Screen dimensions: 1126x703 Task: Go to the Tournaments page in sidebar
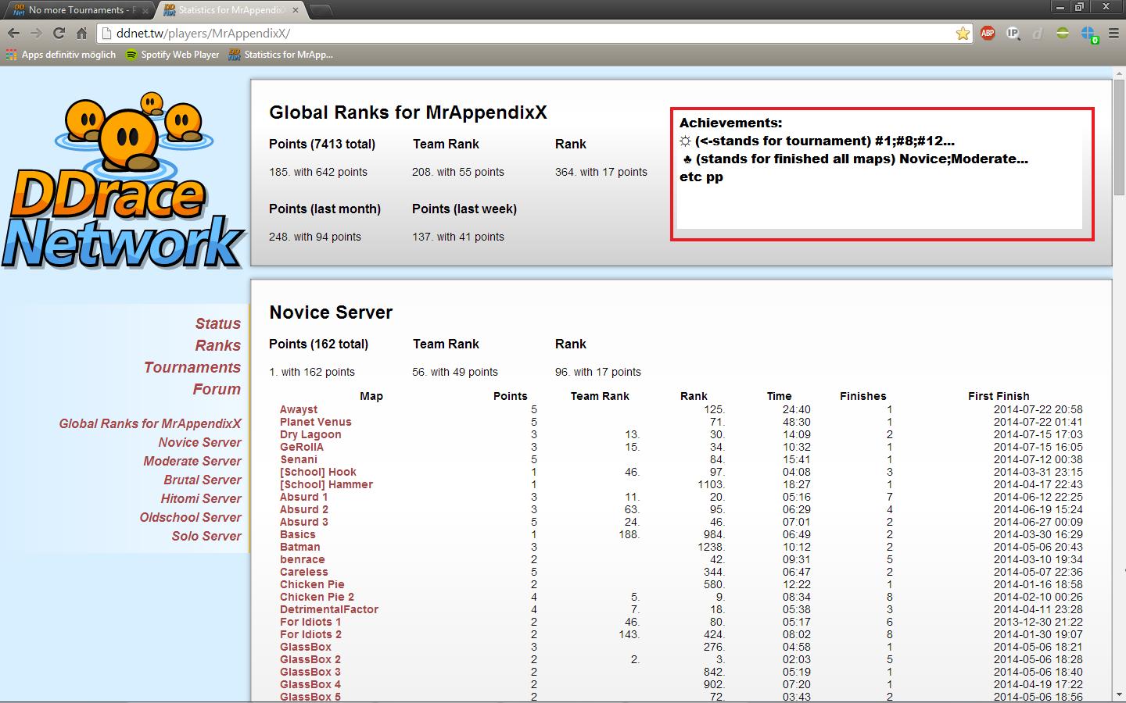coord(192,367)
